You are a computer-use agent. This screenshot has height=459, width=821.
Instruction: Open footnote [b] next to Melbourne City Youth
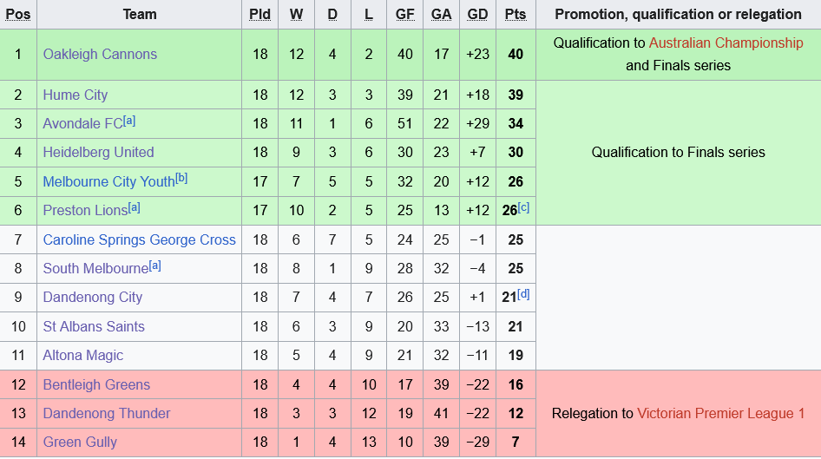tap(181, 179)
